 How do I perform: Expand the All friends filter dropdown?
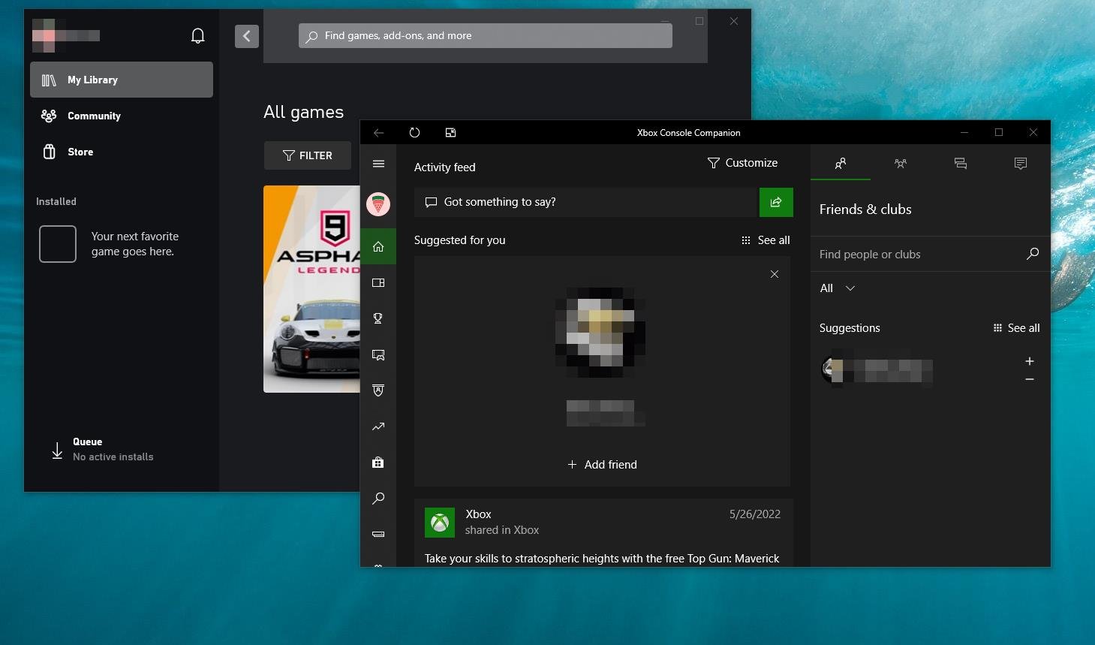pos(838,288)
